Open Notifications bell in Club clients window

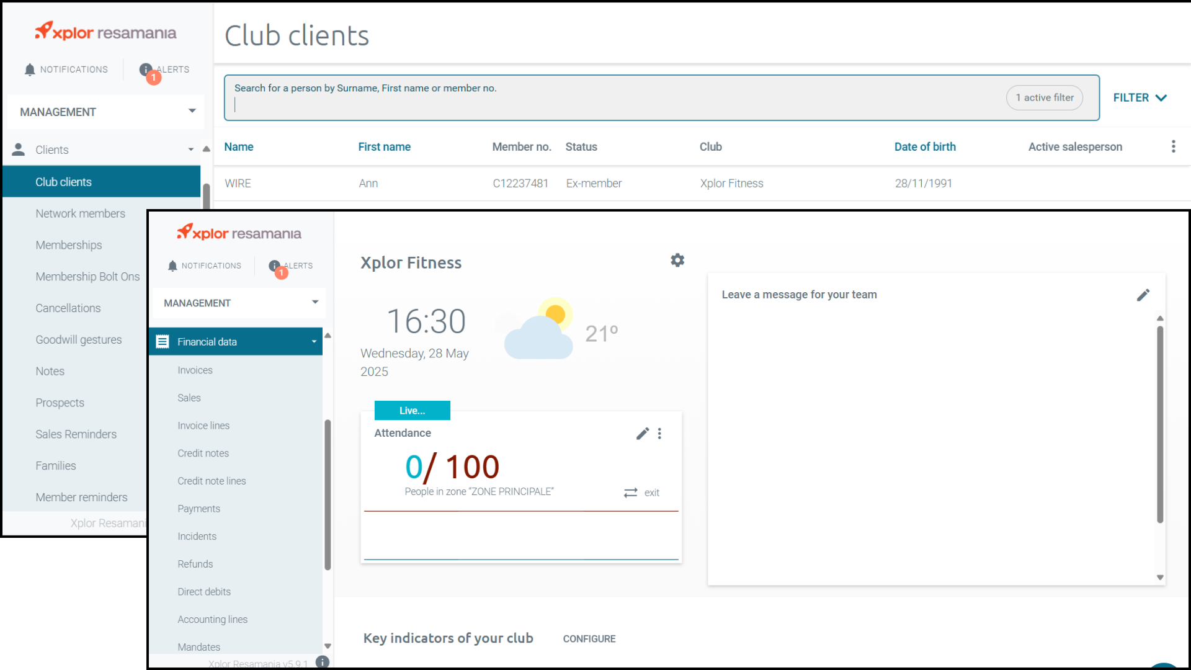point(30,69)
